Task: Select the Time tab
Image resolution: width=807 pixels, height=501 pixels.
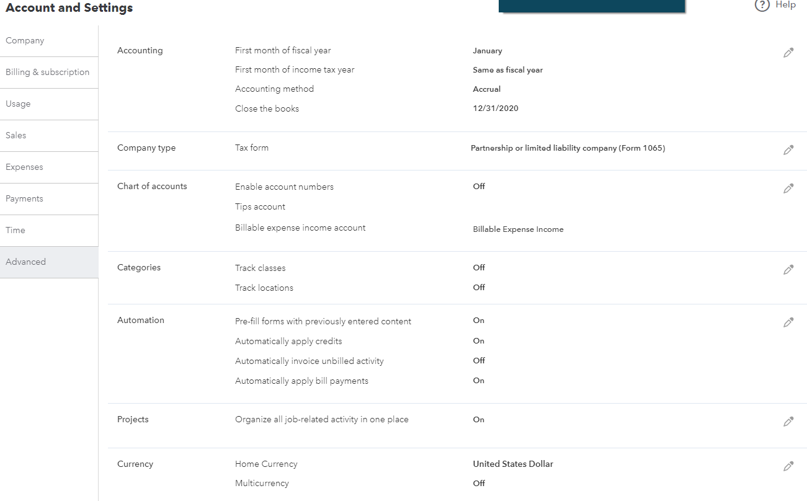Action: coord(16,231)
